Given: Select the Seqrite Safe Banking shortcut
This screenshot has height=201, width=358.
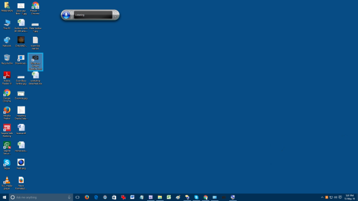Looking at the screenshot, I should click(7, 131).
